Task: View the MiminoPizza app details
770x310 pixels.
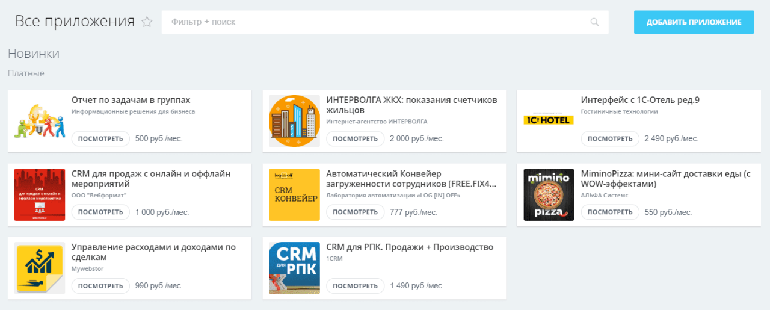Action: pyautogui.click(x=610, y=212)
